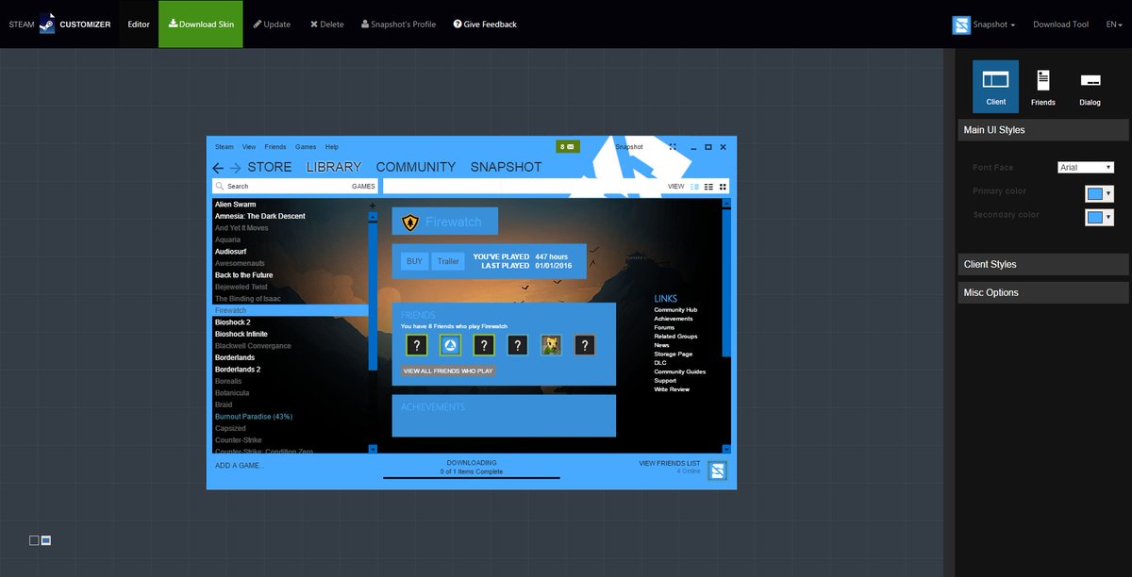Image resolution: width=1132 pixels, height=577 pixels.
Task: Click View All Friends Who Play
Action: tap(448, 371)
